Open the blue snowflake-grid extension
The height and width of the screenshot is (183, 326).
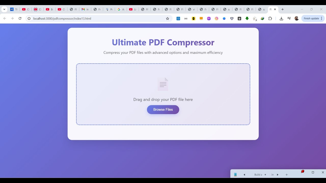[x=178, y=19]
